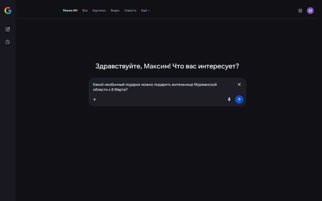Select the Режим ИИ tab
This screenshot has height=201, width=322.
coord(70,11)
